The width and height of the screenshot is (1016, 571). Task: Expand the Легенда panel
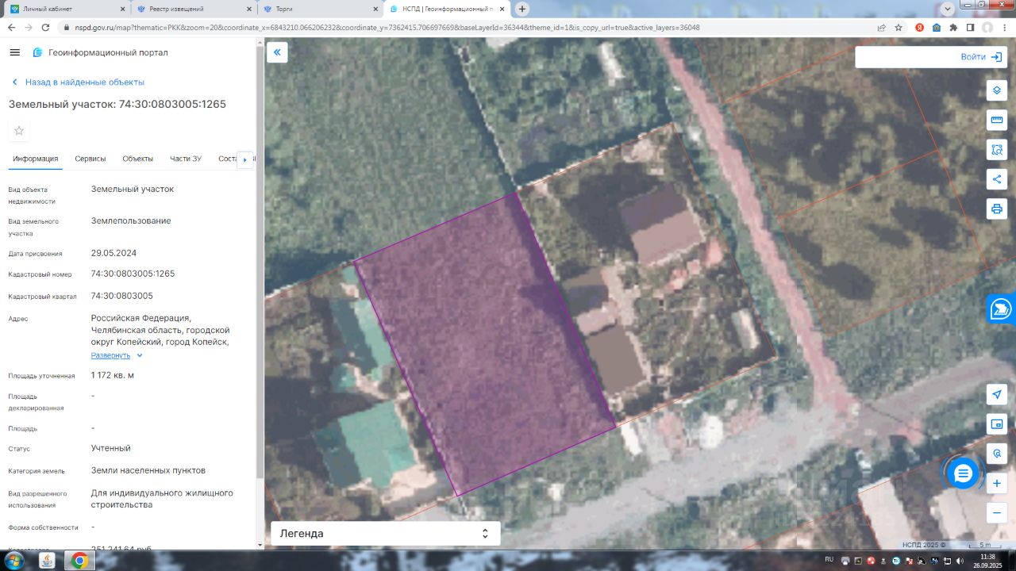click(x=385, y=534)
